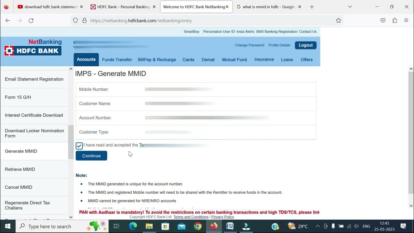The height and width of the screenshot is (233, 414).
Task: Open Microsoft Word from the taskbar
Action: (230, 226)
